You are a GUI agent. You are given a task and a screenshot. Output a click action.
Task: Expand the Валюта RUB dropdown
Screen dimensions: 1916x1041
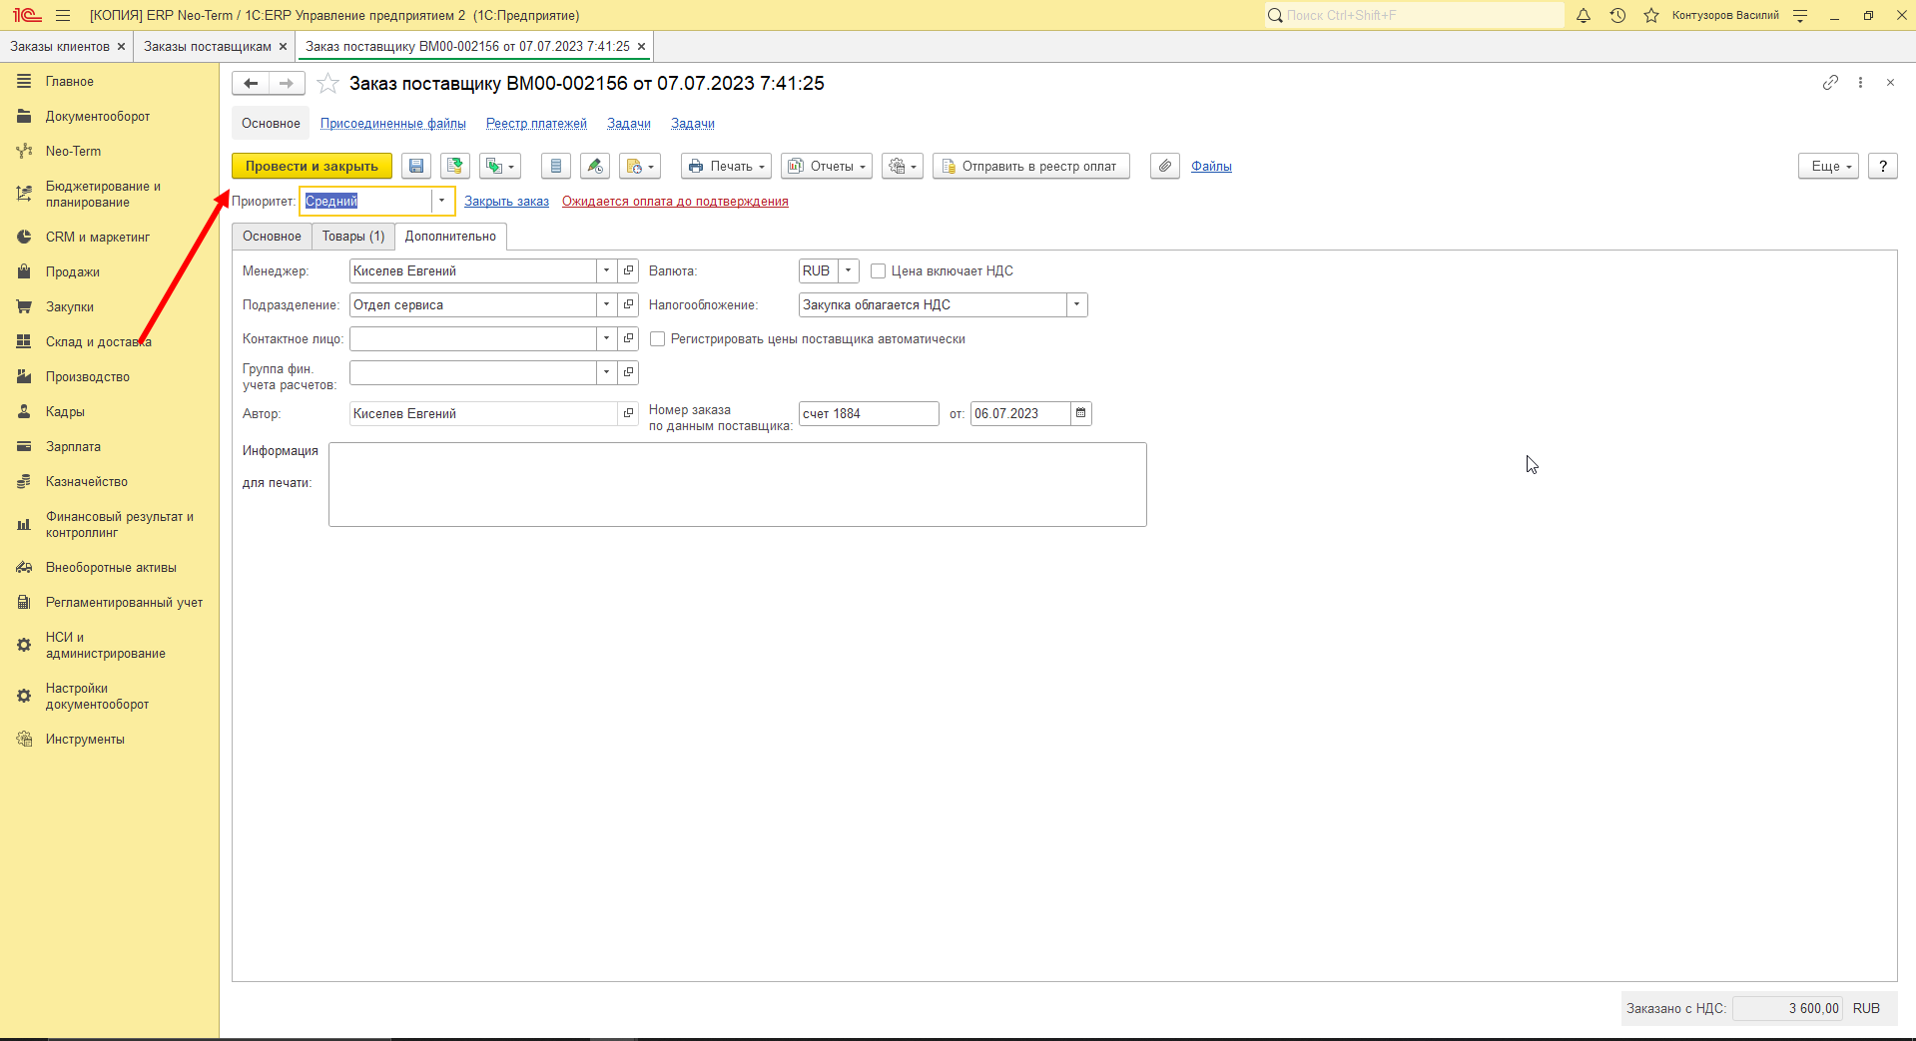coord(848,270)
